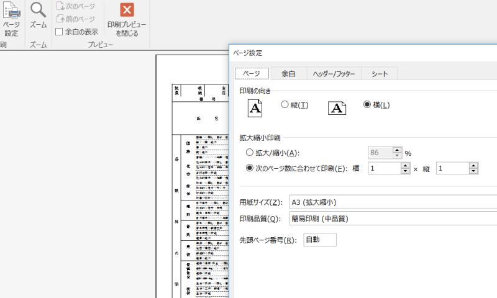
Task: Increase 横 pages wide spinner
Action: coord(405,165)
